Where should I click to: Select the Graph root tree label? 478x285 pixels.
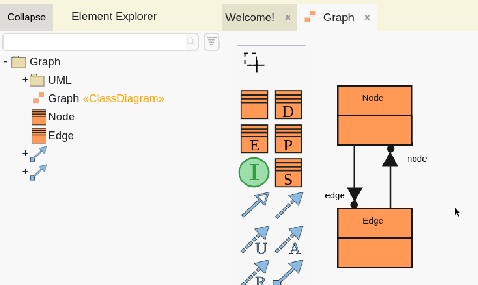(45, 62)
